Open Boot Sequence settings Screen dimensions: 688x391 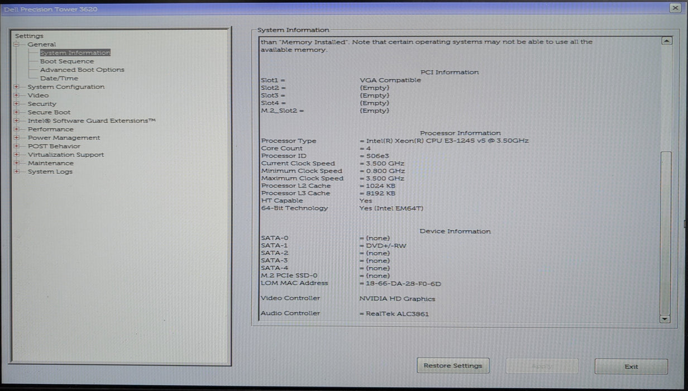[67, 61]
